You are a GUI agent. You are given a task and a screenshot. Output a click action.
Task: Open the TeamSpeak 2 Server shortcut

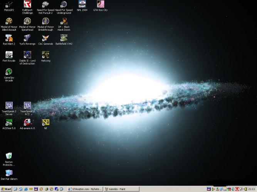click(x=9, y=106)
